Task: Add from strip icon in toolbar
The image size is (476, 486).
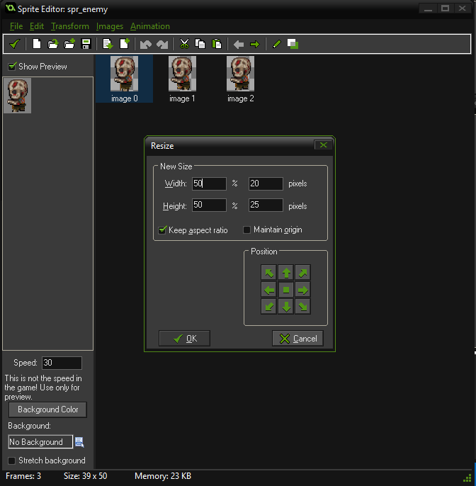Action: tap(125, 44)
